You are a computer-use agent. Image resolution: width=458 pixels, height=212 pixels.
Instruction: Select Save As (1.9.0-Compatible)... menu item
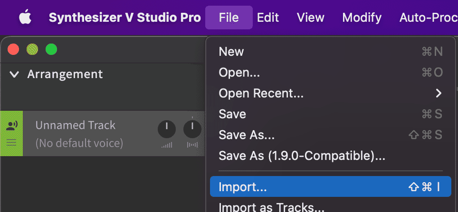[302, 155]
